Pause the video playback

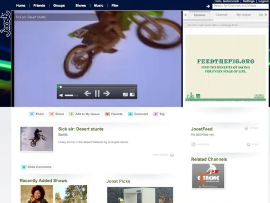[x=97, y=93]
